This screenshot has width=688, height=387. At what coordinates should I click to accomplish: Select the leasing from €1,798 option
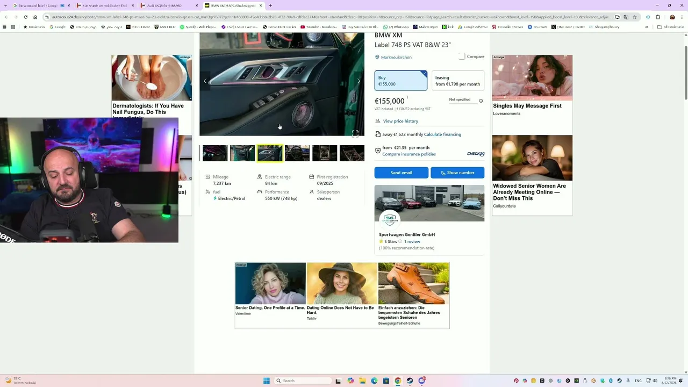point(457,81)
